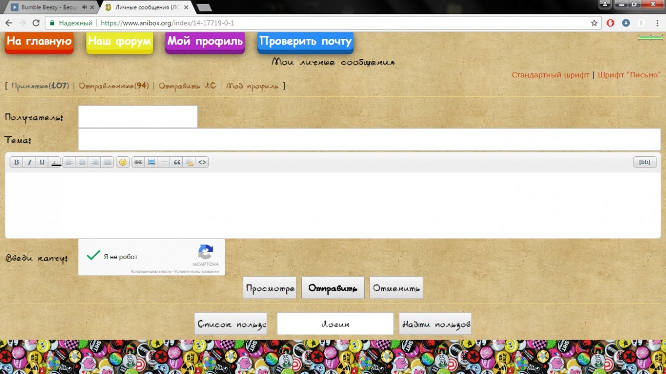The width and height of the screenshot is (666, 374).
Task: Open the smiley emoticon picker
Action: coord(123,162)
